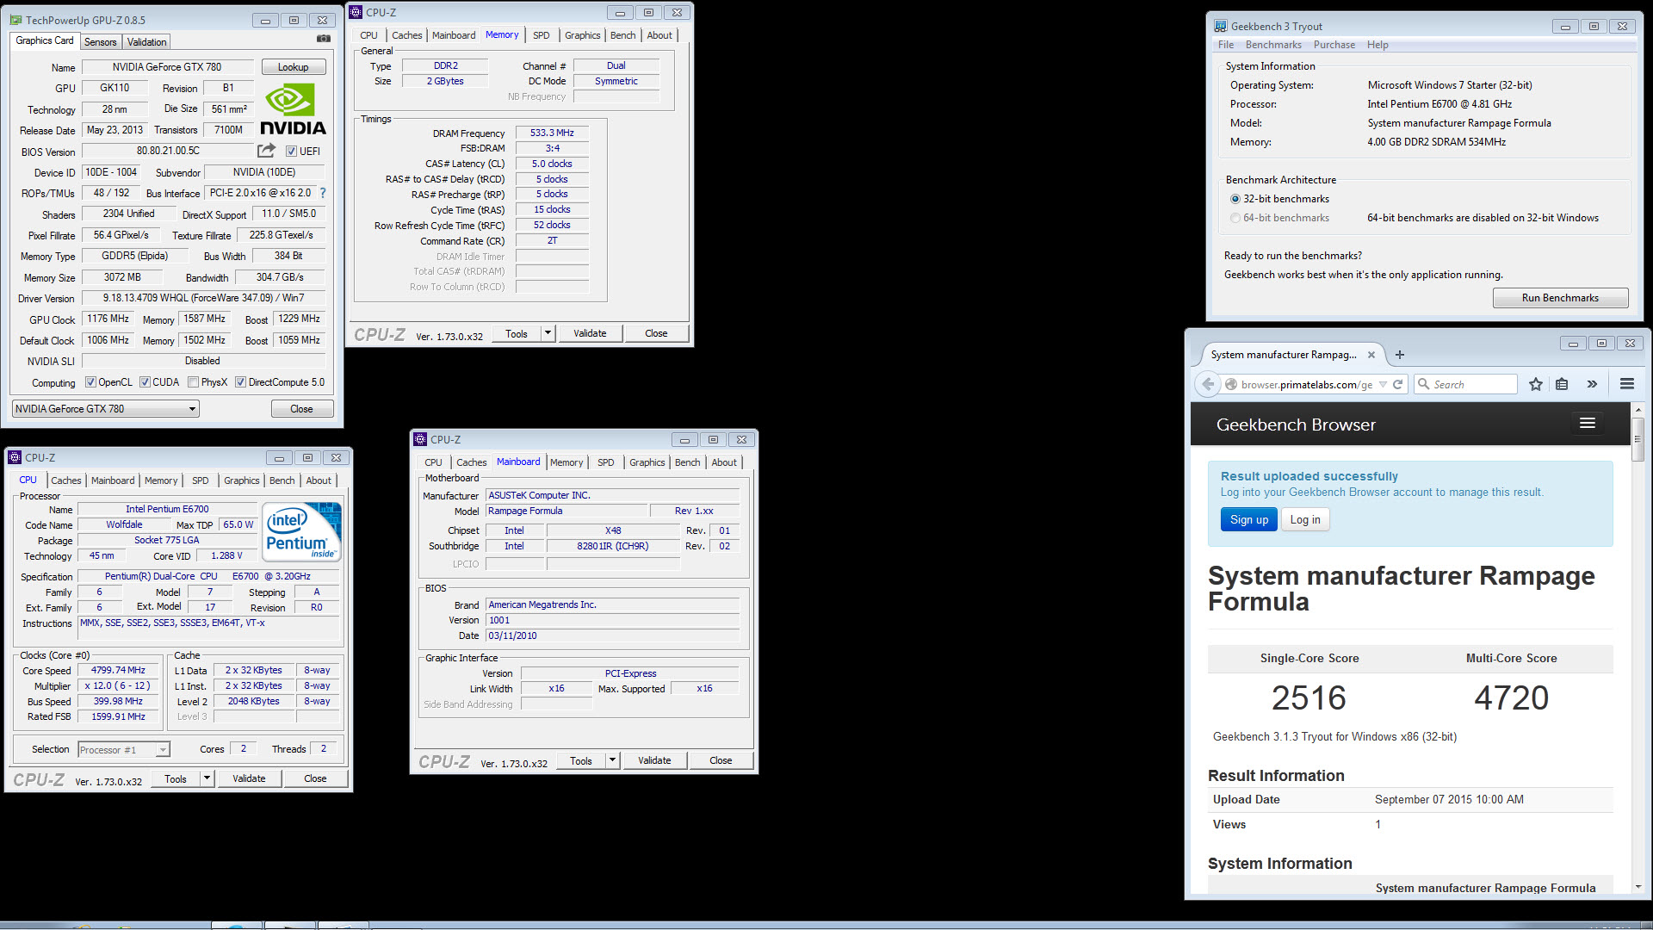Open the Tools dropdown arrow in CPU-Z CPU window
Image resolution: width=1653 pixels, height=930 pixels.
click(207, 778)
